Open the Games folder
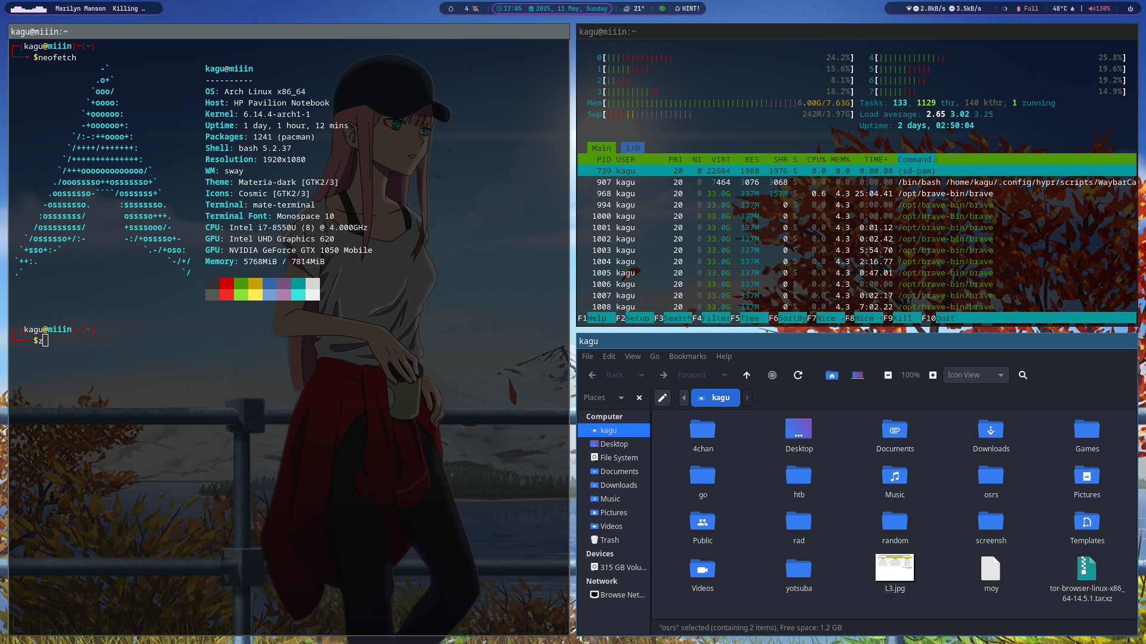 pos(1087,436)
